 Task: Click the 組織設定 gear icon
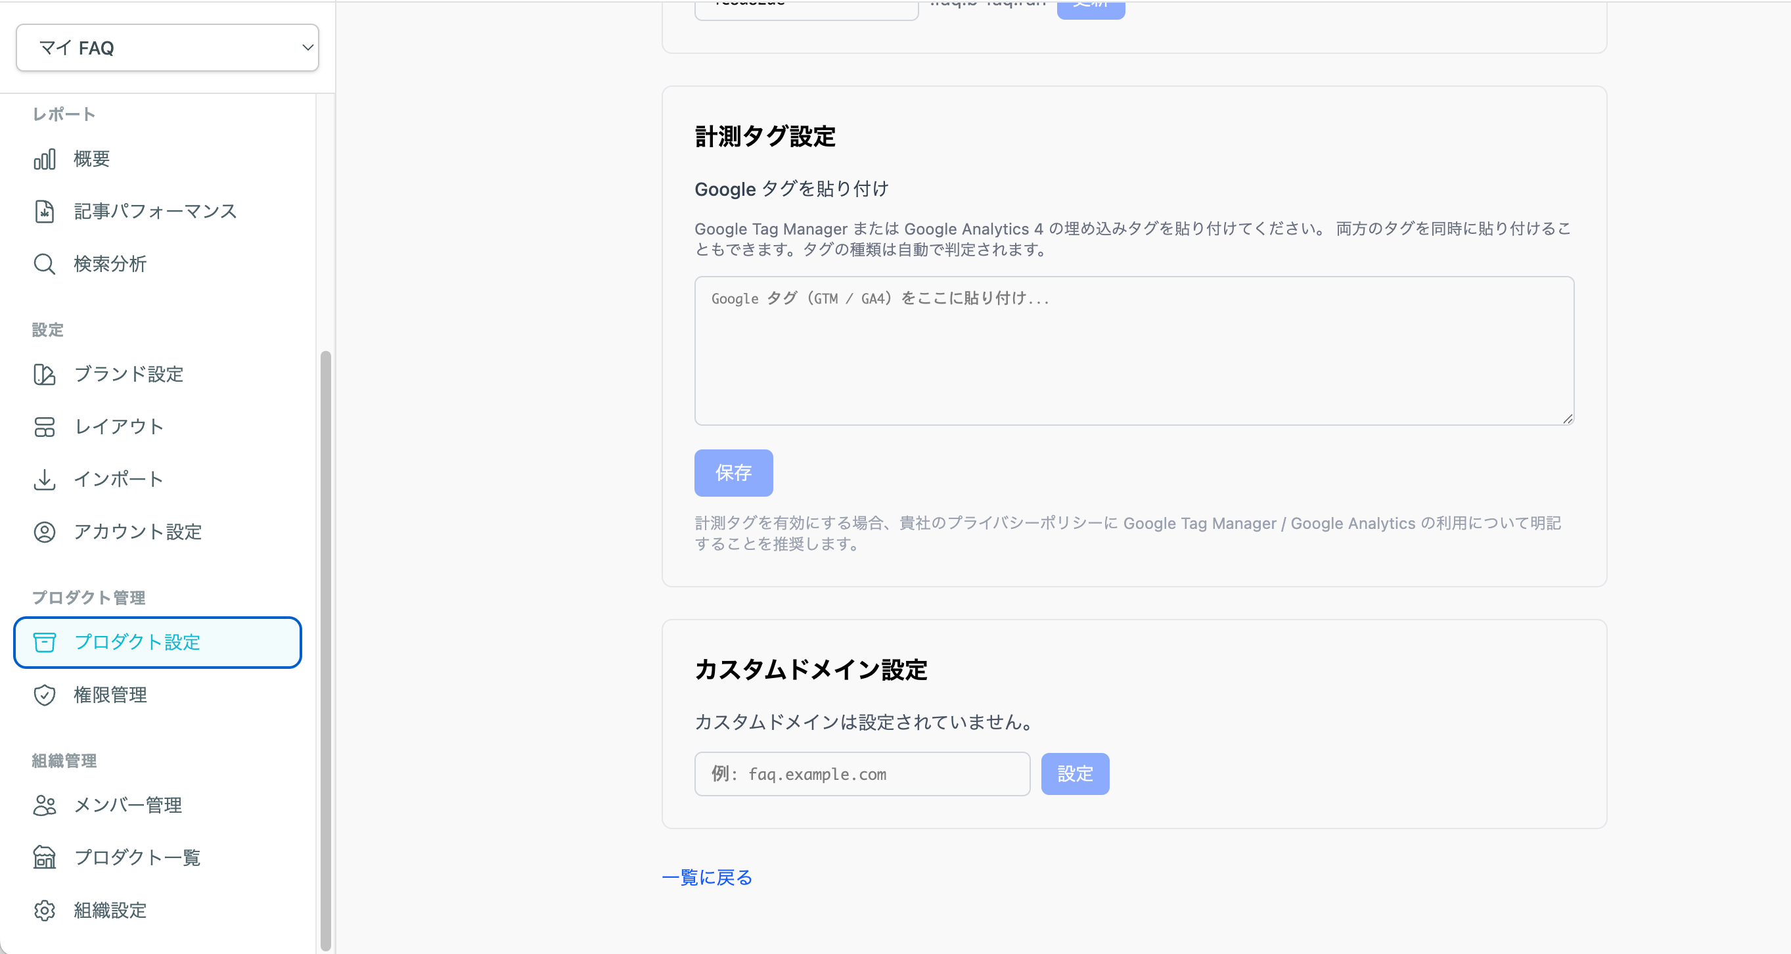[x=45, y=911]
